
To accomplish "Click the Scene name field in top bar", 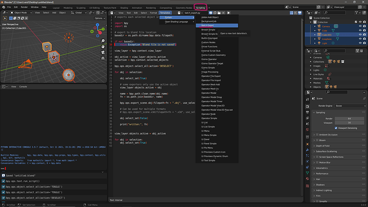I will 303,7.
